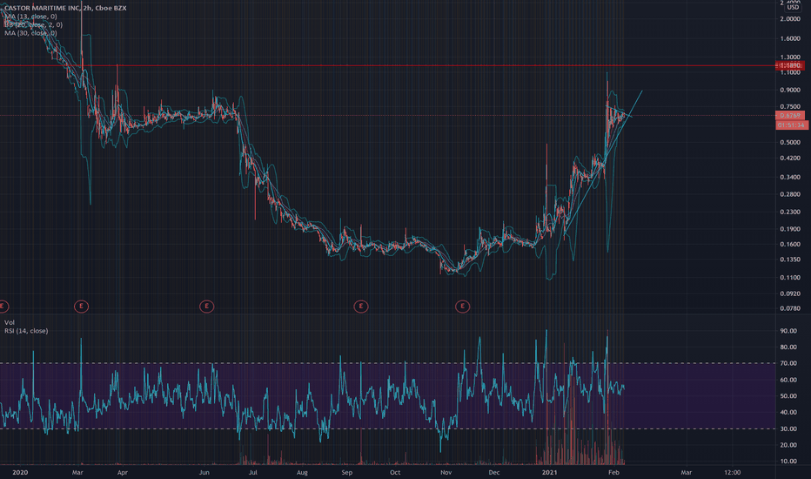811x479 pixels.
Task: Click the Sep label on the time axis
Action: (347, 472)
